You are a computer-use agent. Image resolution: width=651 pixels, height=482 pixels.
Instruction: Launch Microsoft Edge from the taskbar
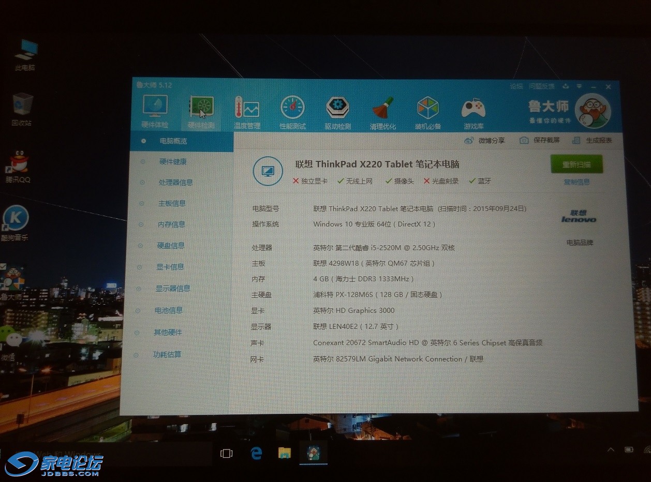pyautogui.click(x=256, y=454)
